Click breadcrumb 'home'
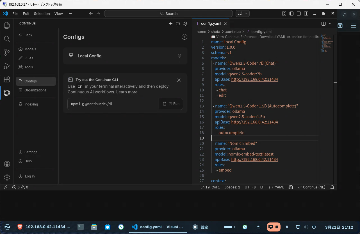 (201, 32)
